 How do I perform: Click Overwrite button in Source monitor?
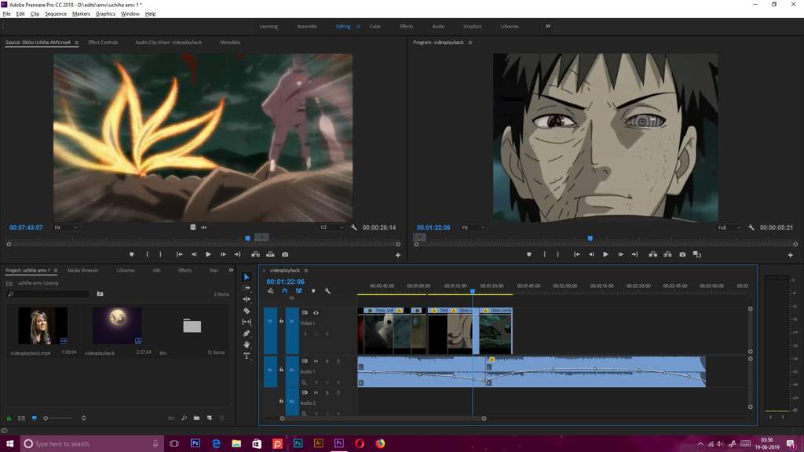click(x=270, y=254)
